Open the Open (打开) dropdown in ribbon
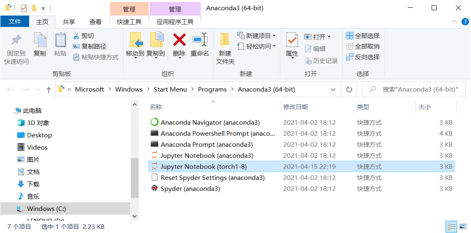This screenshot has width=471, height=233. 329,37
